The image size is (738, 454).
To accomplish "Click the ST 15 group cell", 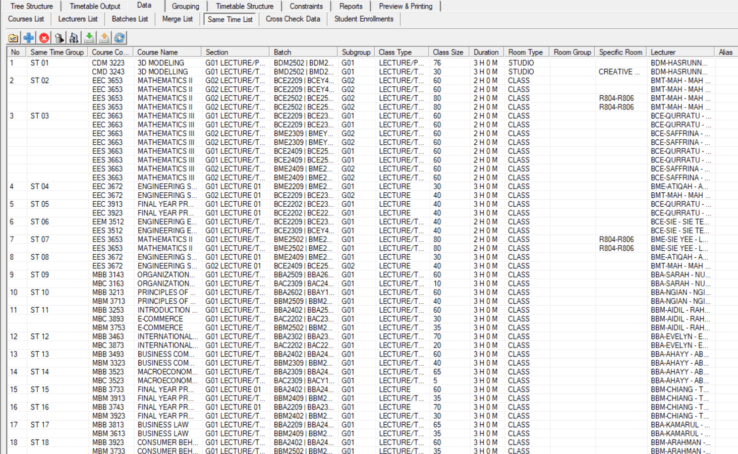I will click(x=39, y=389).
